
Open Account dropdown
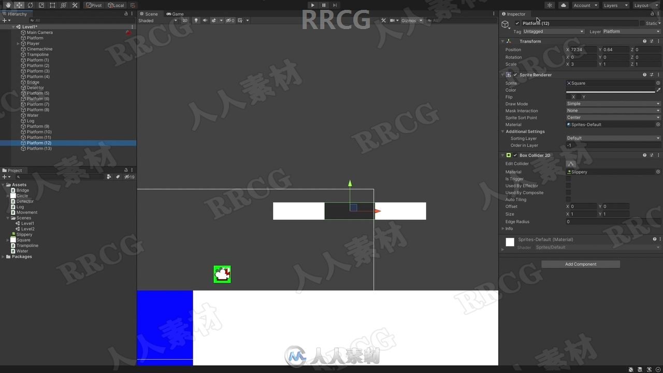(585, 5)
